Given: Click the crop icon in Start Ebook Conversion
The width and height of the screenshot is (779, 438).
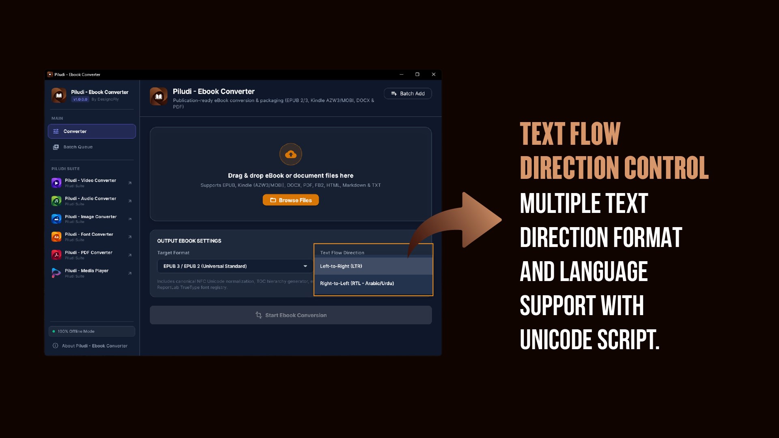Looking at the screenshot, I should 258,315.
